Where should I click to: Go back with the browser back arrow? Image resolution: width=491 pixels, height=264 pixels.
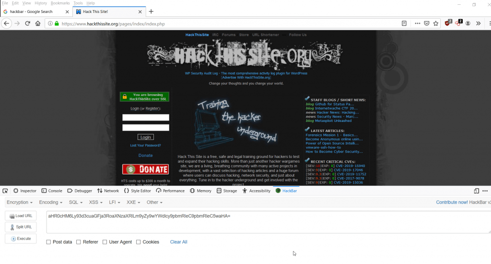tap(7, 24)
